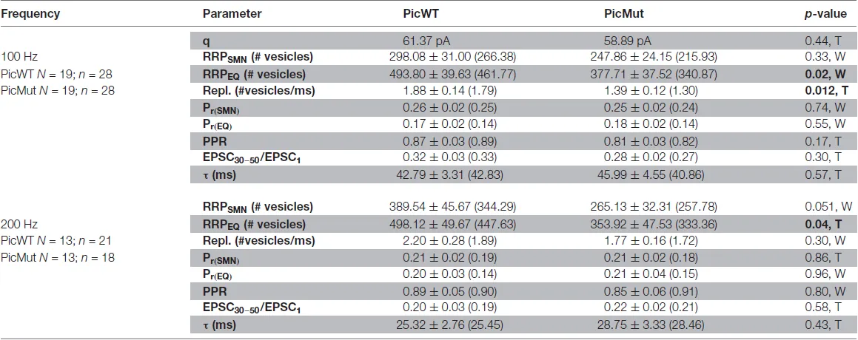
Task: Click the Parameter column header
Action: [232, 13]
